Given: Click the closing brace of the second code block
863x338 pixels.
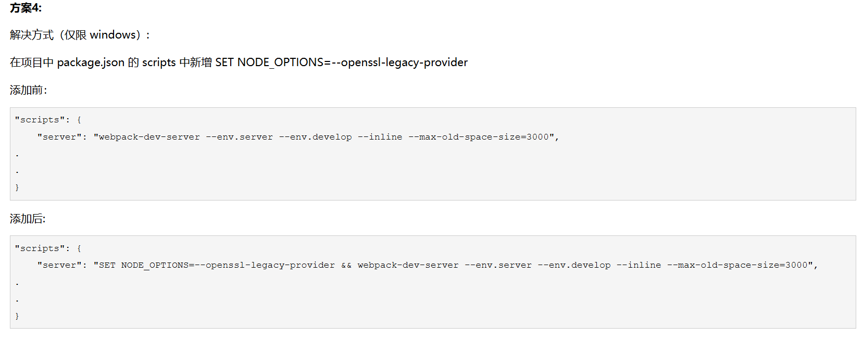Looking at the screenshot, I should 17,316.
